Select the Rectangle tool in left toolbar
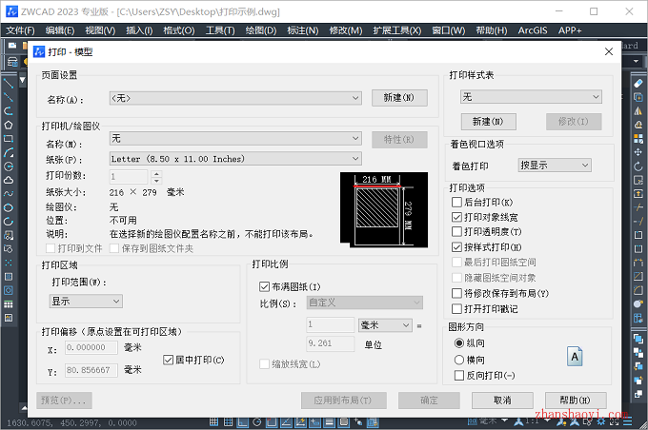This screenshot has height=430, width=648. pos(9,139)
